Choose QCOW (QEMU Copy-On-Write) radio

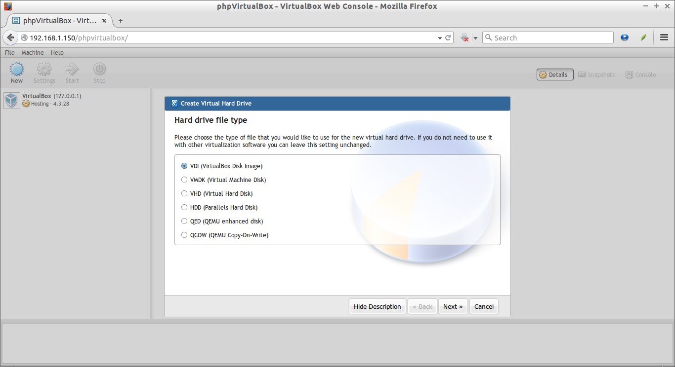pos(184,235)
